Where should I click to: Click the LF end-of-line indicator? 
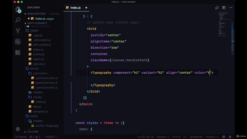point(184,137)
